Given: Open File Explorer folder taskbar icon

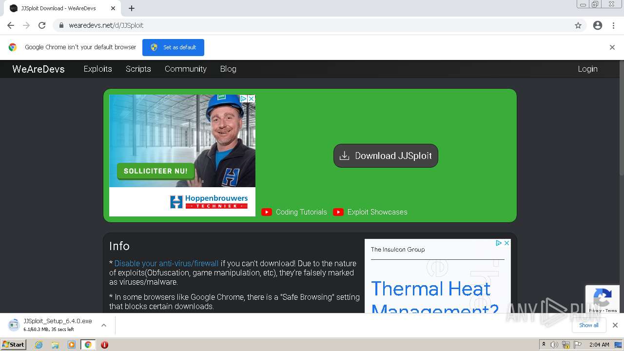Looking at the screenshot, I should [x=55, y=345].
